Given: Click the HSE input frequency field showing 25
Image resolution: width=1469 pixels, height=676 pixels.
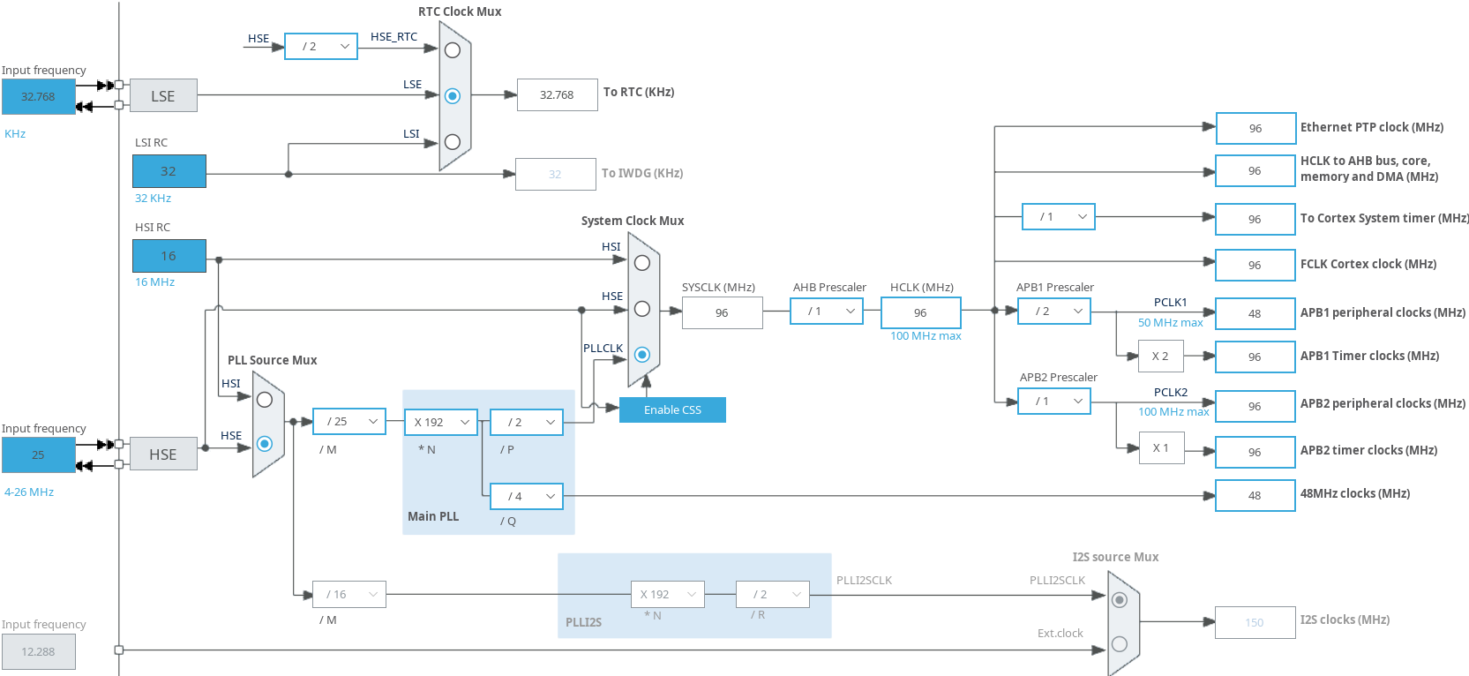Looking at the screenshot, I should (x=38, y=455).
